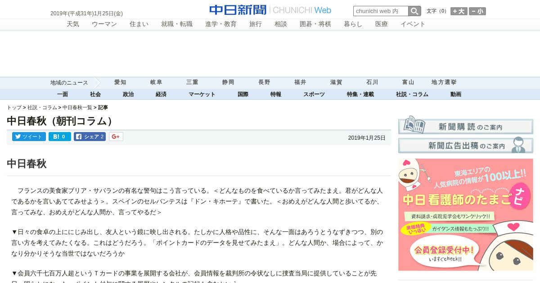Open the 地方選挙 regional section

[x=444, y=83]
